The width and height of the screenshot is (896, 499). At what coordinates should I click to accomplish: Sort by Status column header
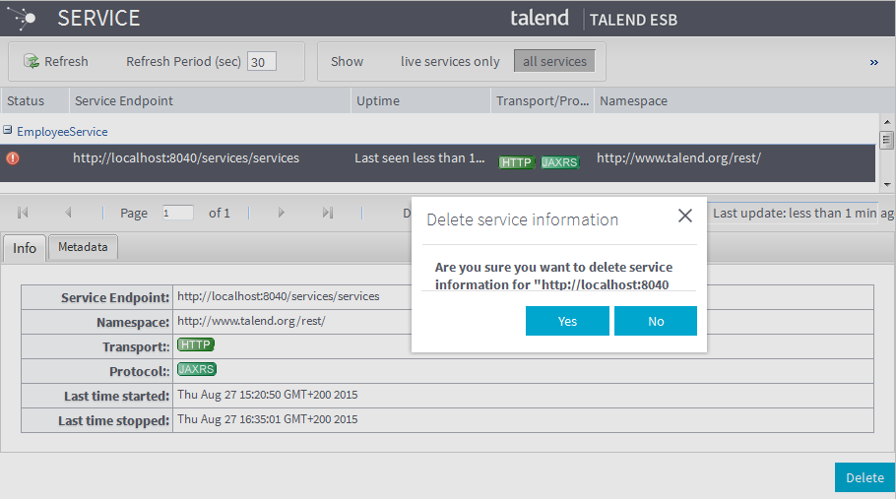(34, 100)
